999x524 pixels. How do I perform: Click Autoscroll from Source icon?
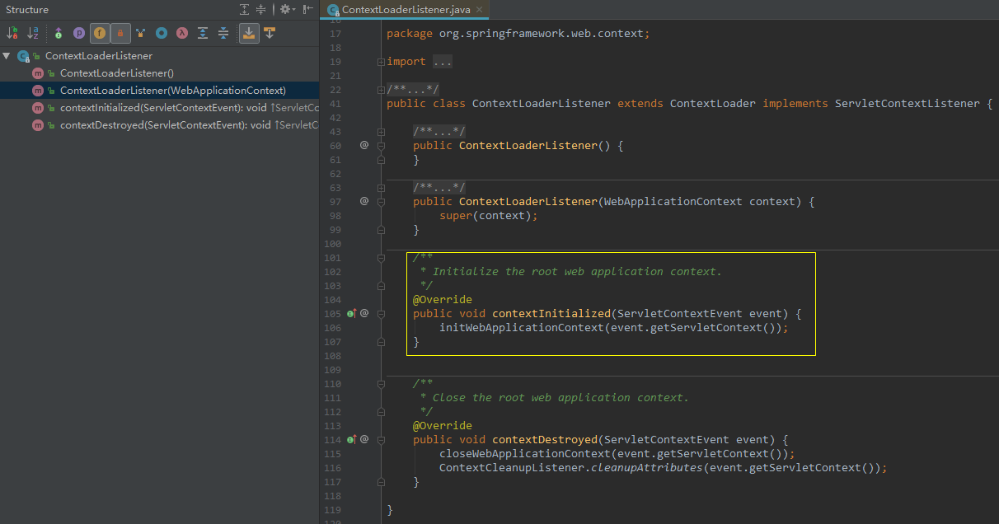click(x=270, y=33)
